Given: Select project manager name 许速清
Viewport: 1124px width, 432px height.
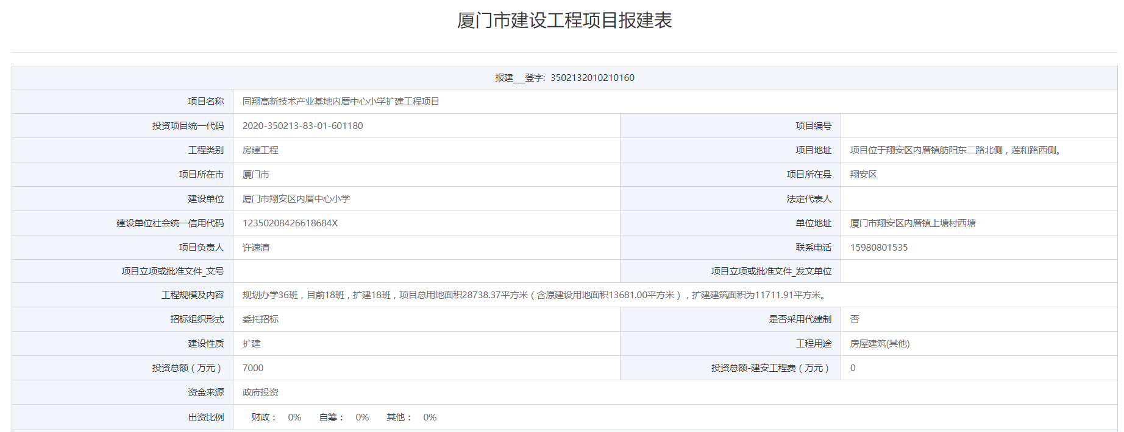Looking at the screenshot, I should (256, 248).
